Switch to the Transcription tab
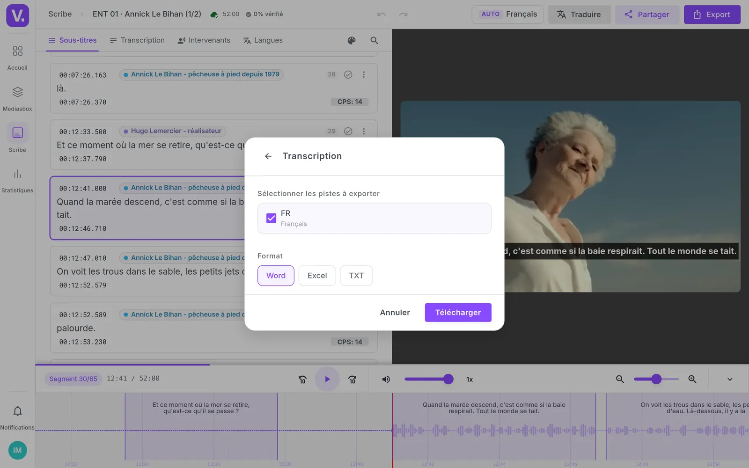The width and height of the screenshot is (749, 468). coord(137,41)
